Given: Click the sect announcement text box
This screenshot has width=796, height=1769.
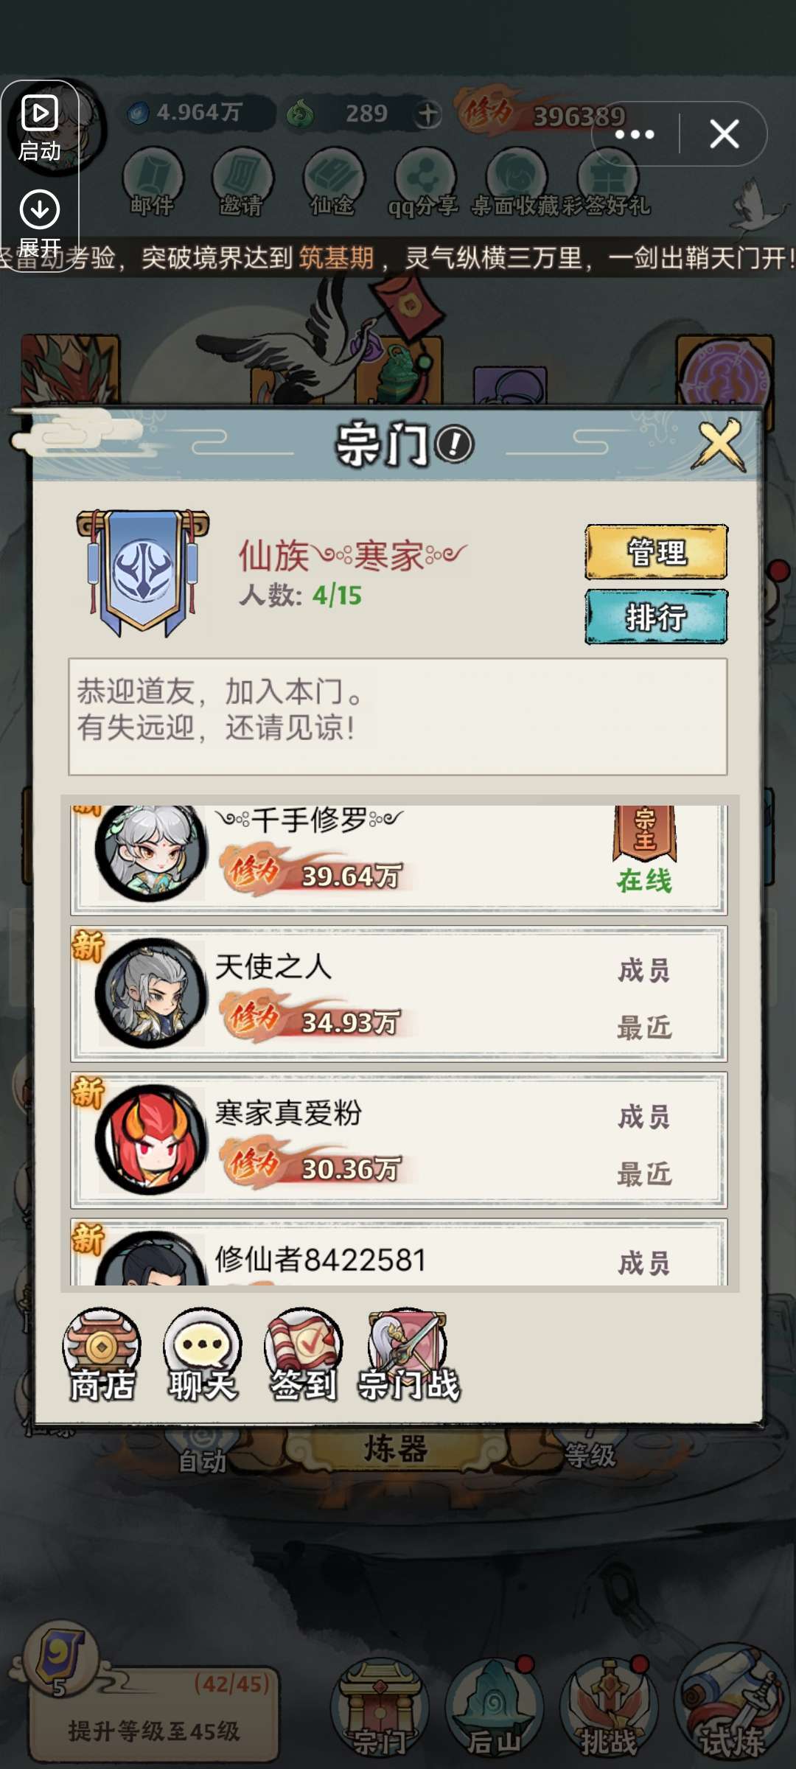Looking at the screenshot, I should click(x=398, y=716).
